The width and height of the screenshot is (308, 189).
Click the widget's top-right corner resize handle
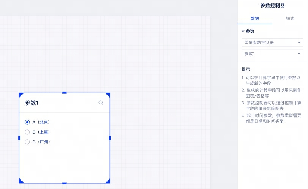click(x=109, y=94)
